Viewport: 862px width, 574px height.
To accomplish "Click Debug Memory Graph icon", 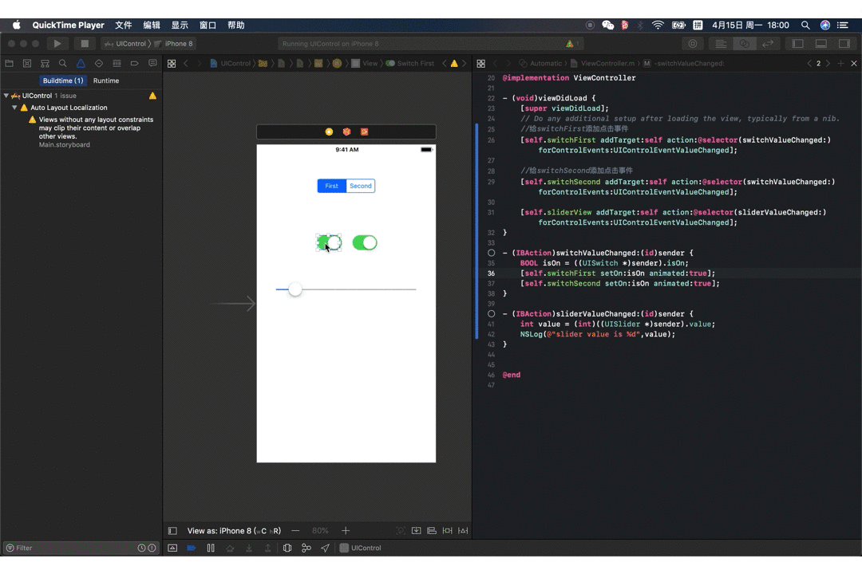I will [x=306, y=548].
